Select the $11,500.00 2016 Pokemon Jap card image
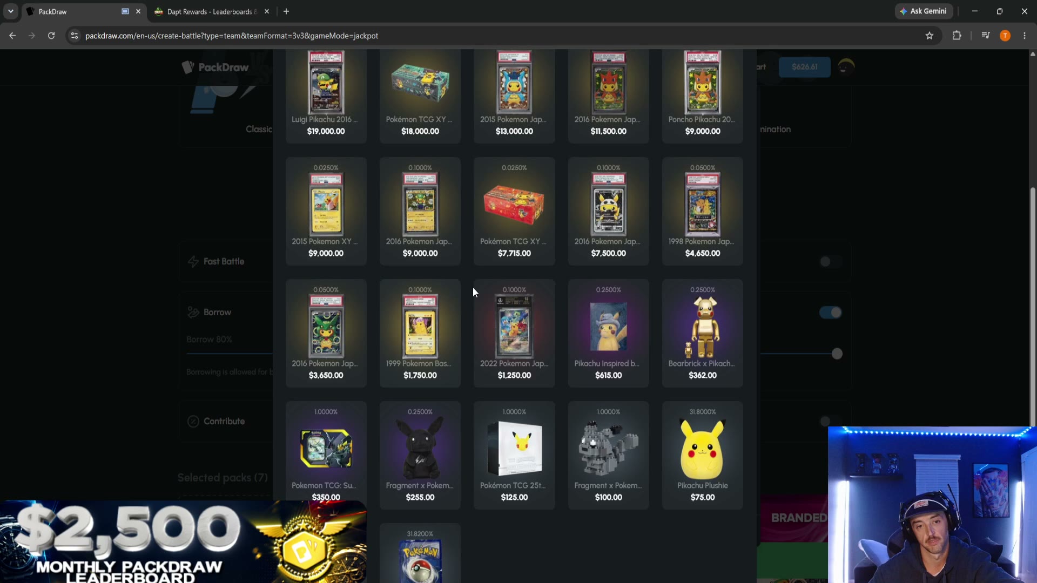 point(608,82)
